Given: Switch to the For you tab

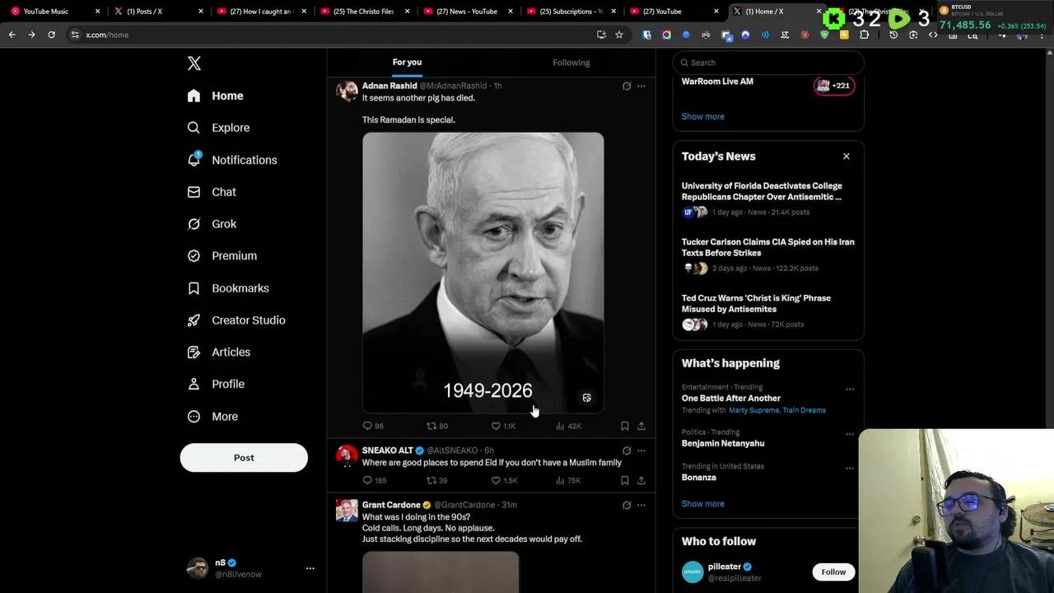Looking at the screenshot, I should pos(407,63).
